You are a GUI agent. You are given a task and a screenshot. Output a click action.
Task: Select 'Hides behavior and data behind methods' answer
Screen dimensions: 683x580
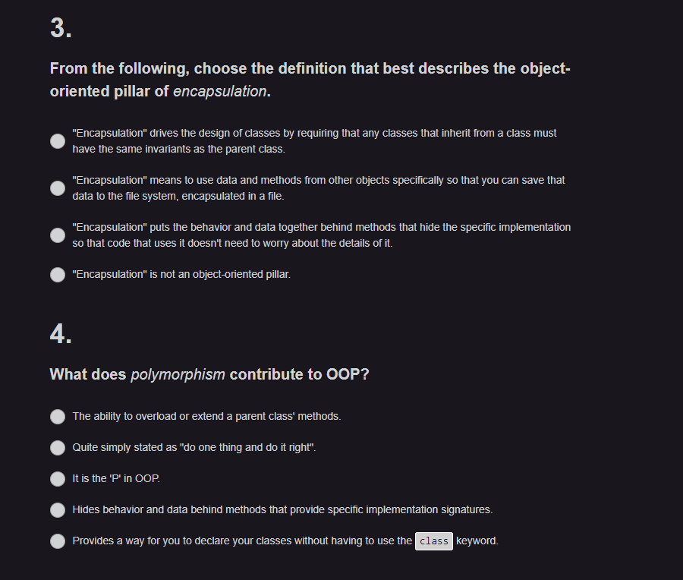coord(57,509)
